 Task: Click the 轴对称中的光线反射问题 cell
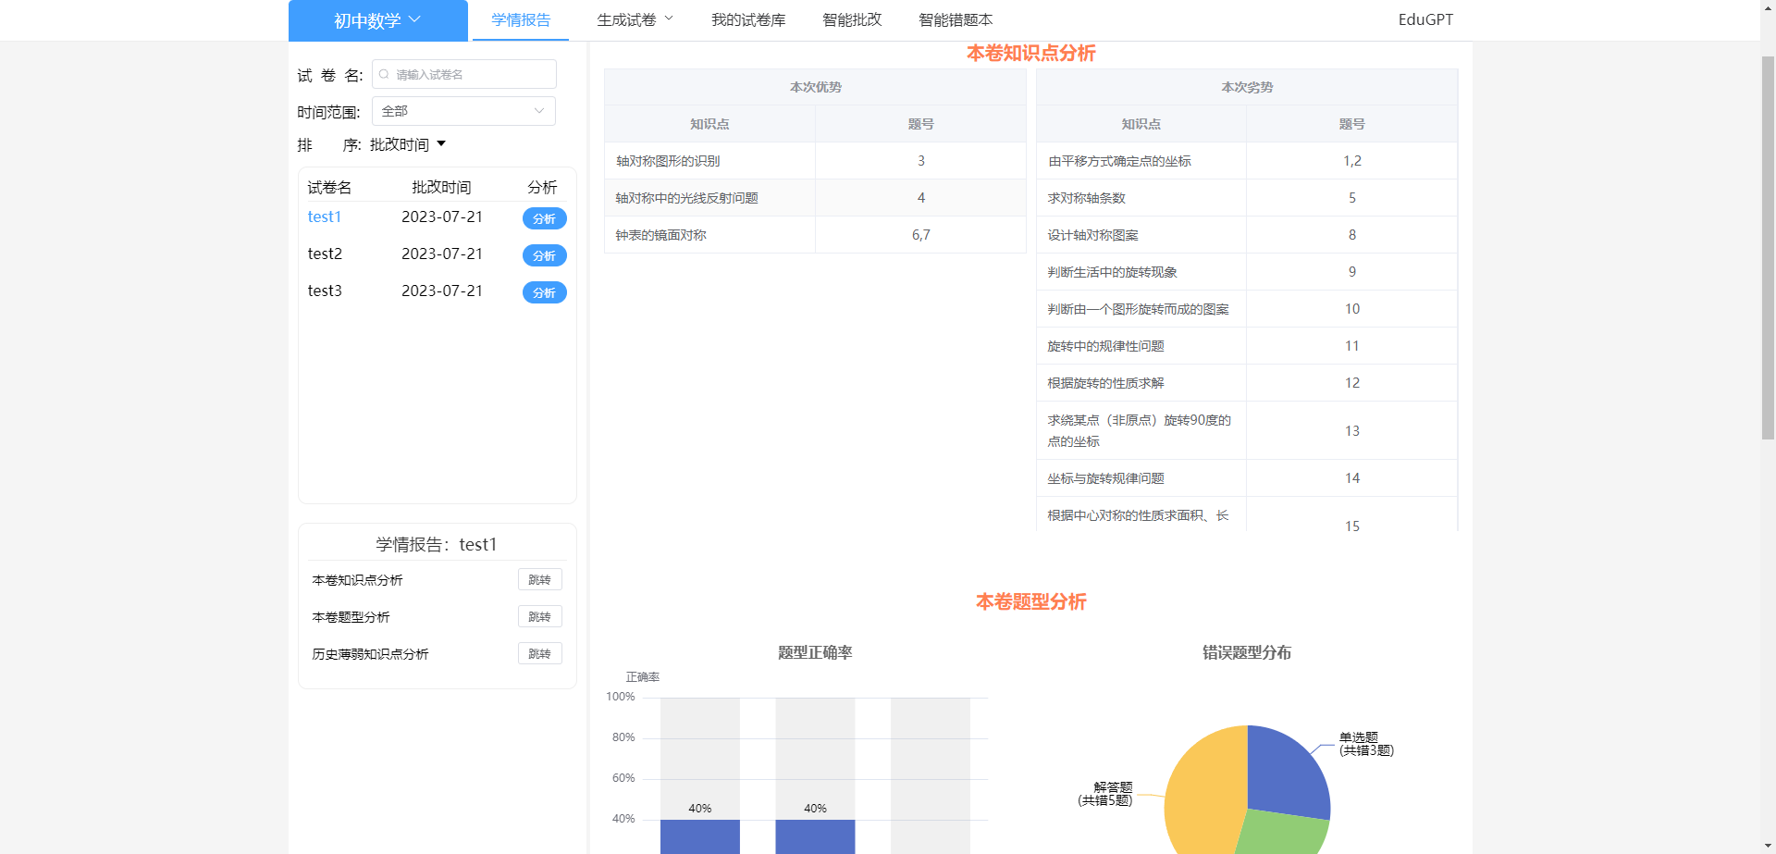709,198
